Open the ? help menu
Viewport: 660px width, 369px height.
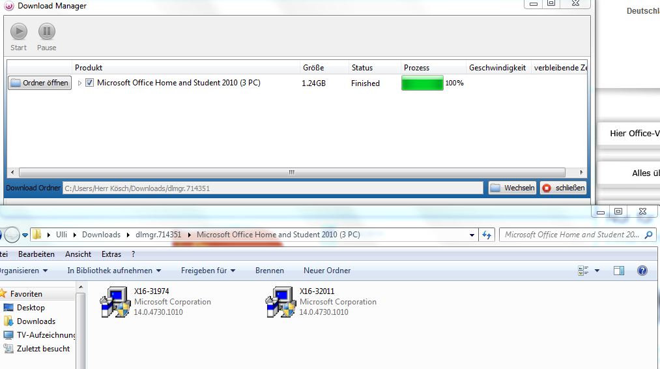pyautogui.click(x=133, y=254)
